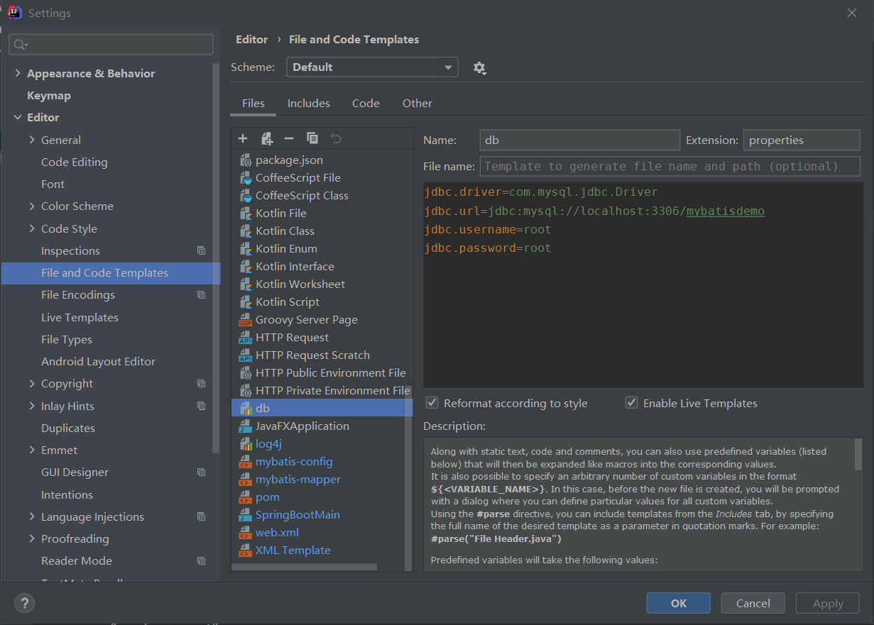Select mybatis-mapper template
874x625 pixels.
point(297,479)
